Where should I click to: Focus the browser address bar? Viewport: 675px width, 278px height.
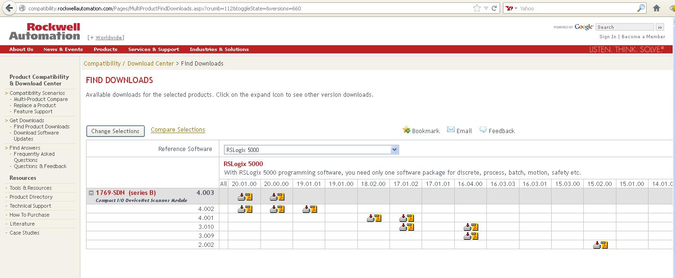click(250, 8)
